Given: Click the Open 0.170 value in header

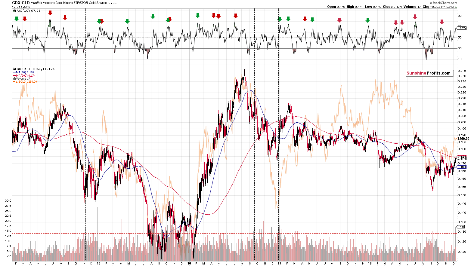Looking at the screenshot, I should click(x=337, y=7).
